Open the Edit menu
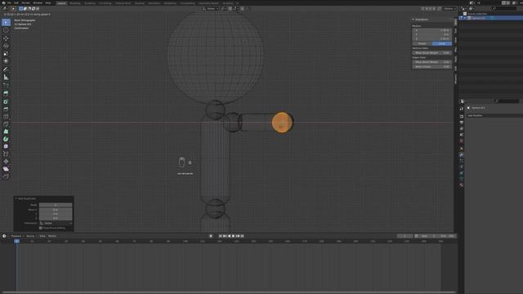The height and width of the screenshot is (294, 523). point(16,3)
